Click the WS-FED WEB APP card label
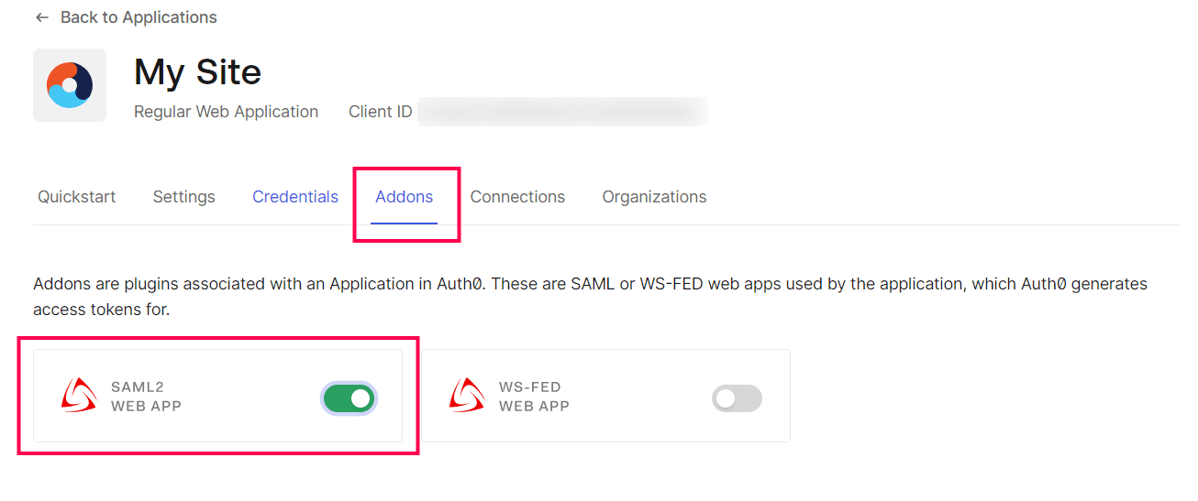The height and width of the screenshot is (501, 1198). pos(534,397)
